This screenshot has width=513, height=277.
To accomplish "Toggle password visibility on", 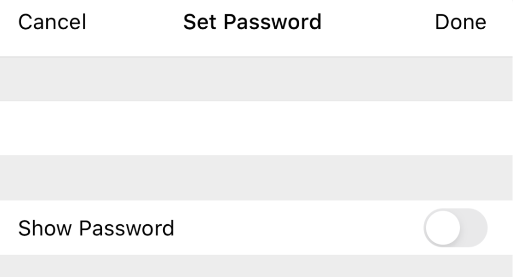I will click(x=455, y=228).
